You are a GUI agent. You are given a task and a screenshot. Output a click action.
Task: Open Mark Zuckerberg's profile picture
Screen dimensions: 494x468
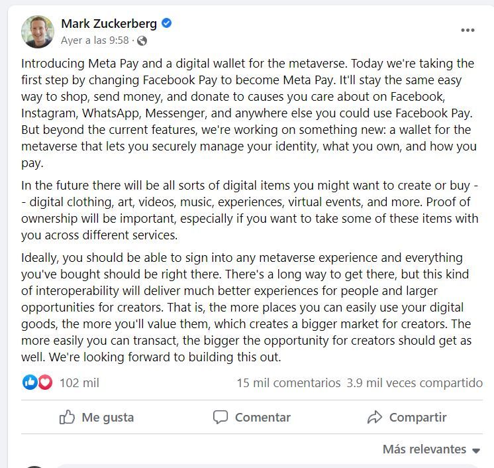[x=38, y=32]
